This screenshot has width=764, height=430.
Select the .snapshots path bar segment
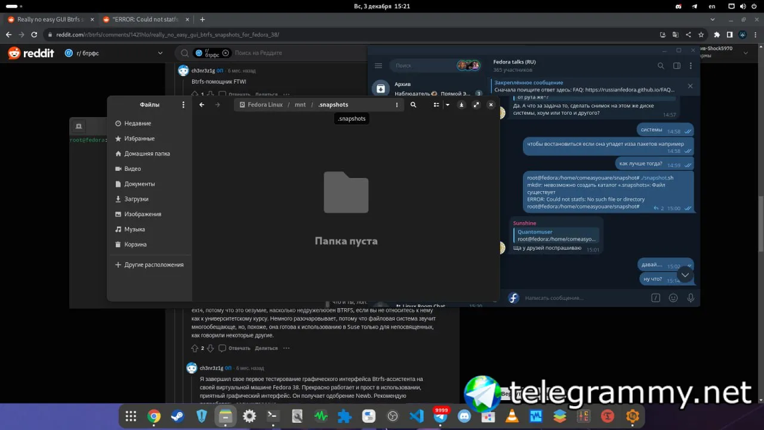(x=333, y=105)
